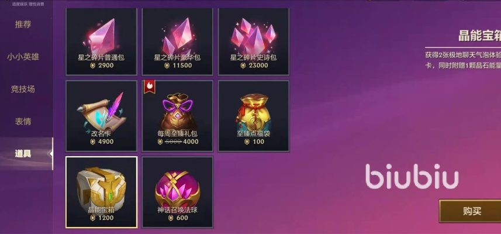Image resolution: width=501 pixels, height=234 pixels.
Task: Open the 表情 tab
Action: tap(23, 122)
